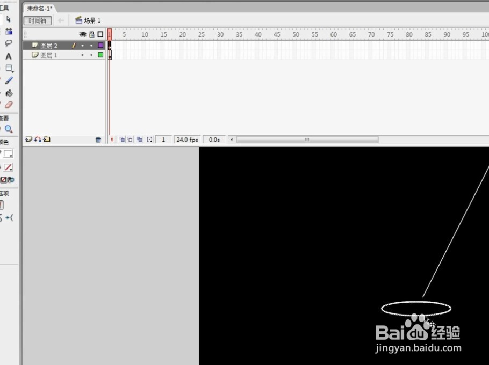The image size is (489, 365).
Task: Click frame 1 keyframe of 图层 1
Action: point(110,55)
